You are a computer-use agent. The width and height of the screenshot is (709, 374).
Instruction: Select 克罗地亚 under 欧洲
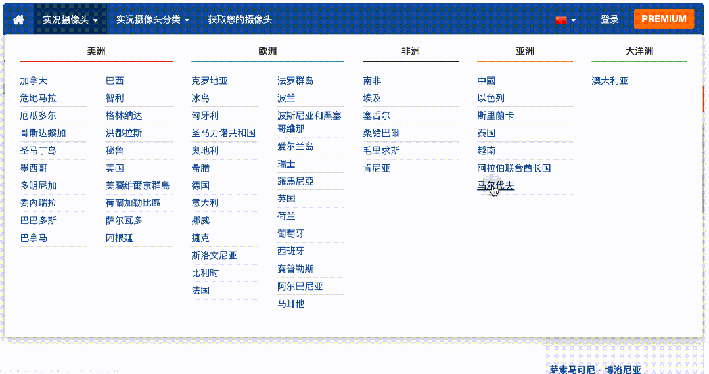pos(210,80)
